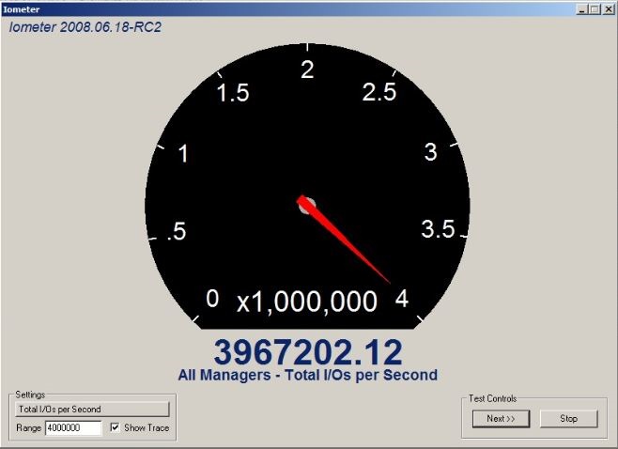Minimize the Iometer window
618x449 pixels.
click(x=582, y=8)
